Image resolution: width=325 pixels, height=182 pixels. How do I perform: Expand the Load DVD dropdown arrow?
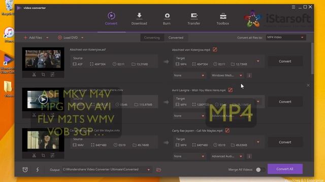(x=82, y=38)
